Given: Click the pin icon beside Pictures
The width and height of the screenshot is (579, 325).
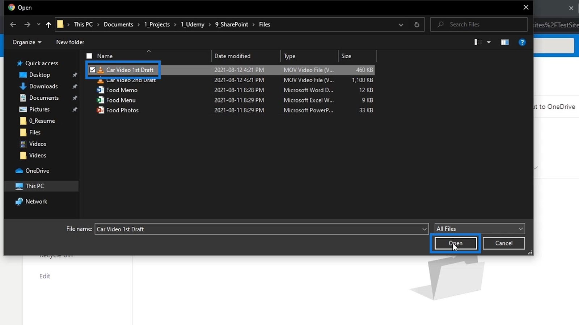Looking at the screenshot, I should 75,110.
